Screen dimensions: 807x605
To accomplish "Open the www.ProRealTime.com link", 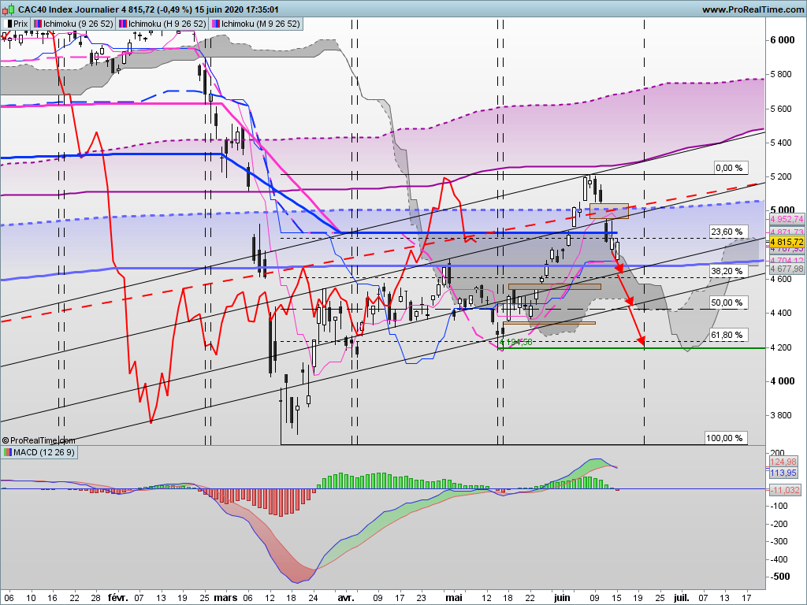I will click(751, 9).
